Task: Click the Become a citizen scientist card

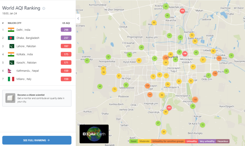Action: pyautogui.click(x=37, y=98)
